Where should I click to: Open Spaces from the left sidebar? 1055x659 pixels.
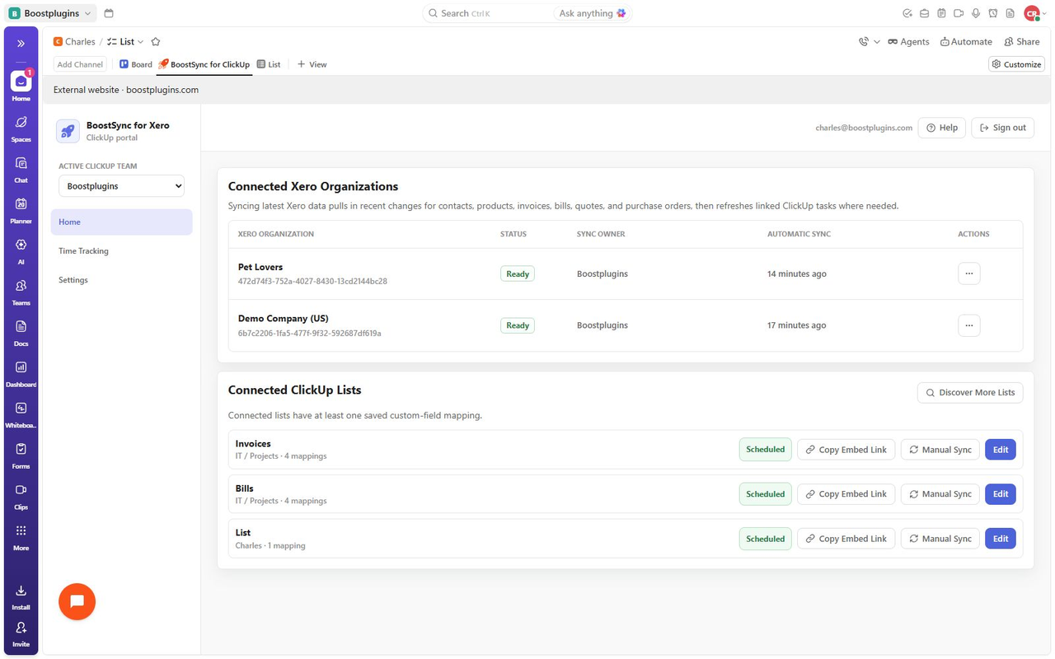point(21,128)
